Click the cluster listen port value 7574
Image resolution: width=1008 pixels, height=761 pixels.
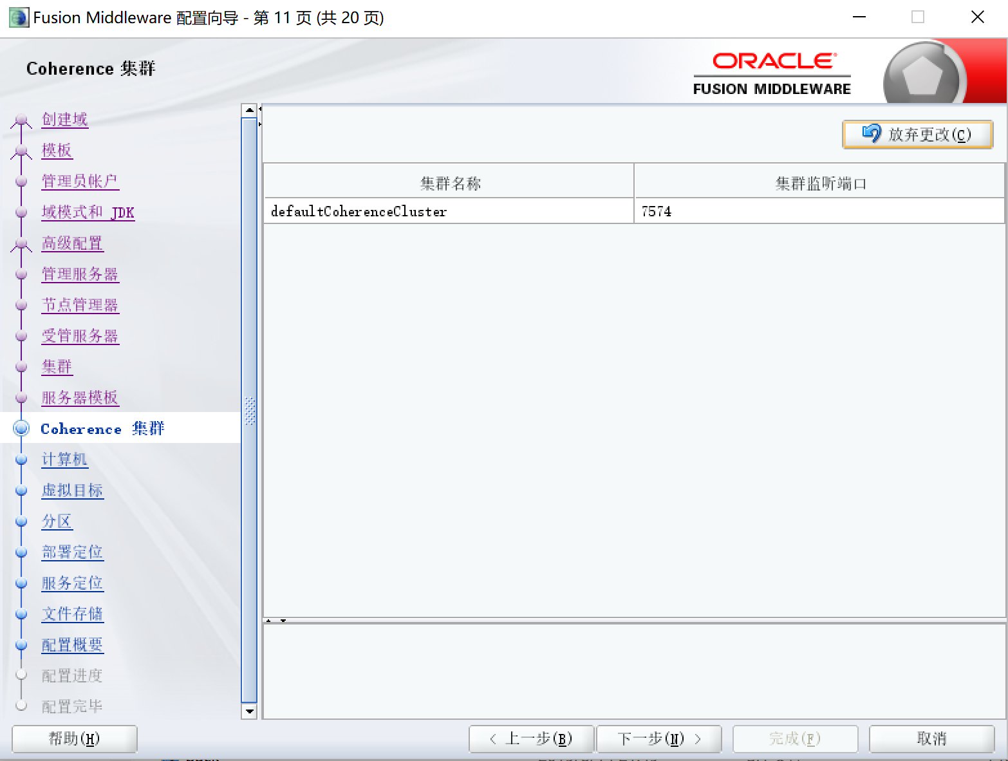[x=656, y=211]
